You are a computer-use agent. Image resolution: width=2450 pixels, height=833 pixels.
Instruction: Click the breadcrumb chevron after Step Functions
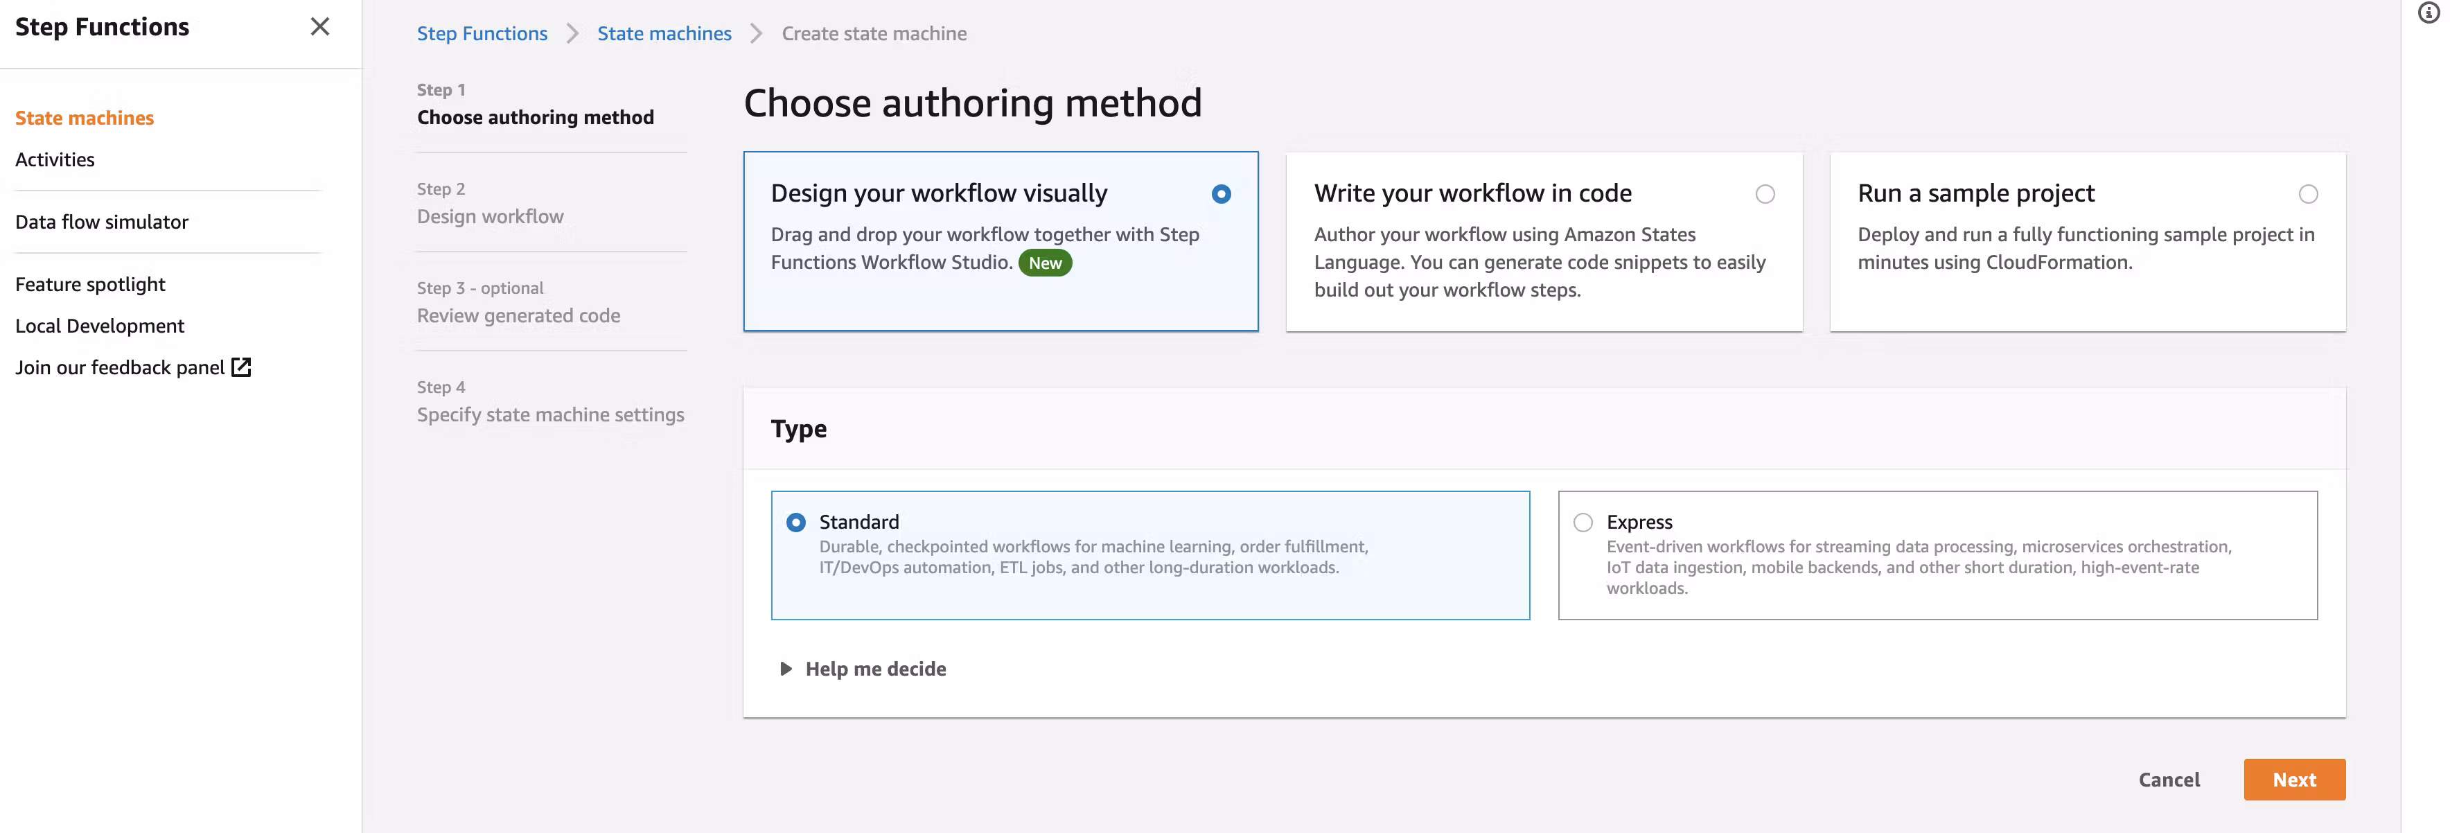point(572,34)
